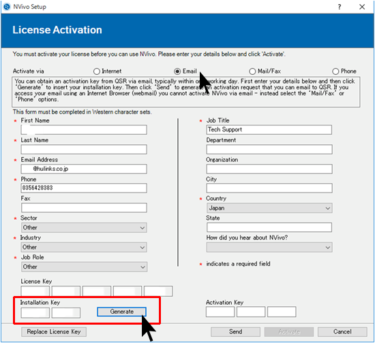The image size is (375, 343).
Task: Choose Phone activation option
Action: [x=335, y=71]
